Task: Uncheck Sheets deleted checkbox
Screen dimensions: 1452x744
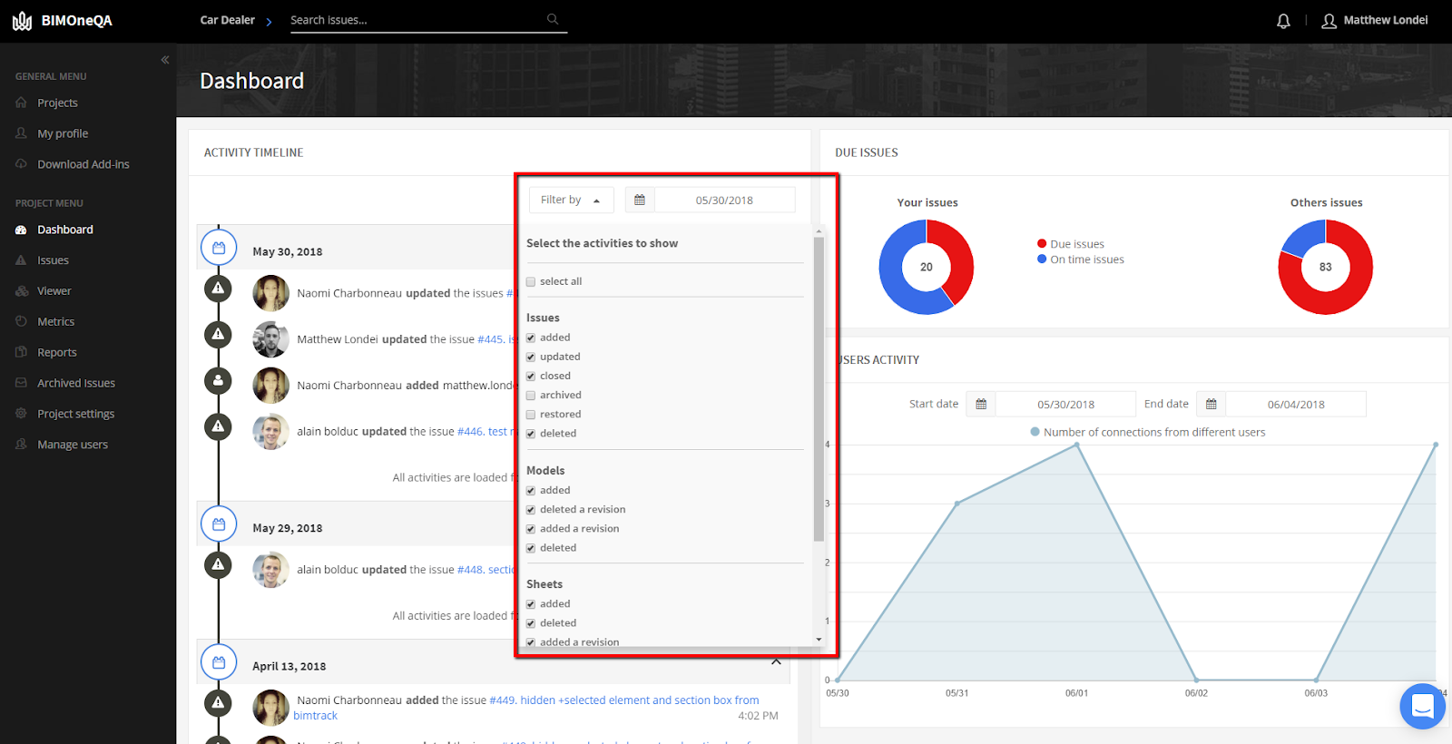Action: (x=531, y=623)
